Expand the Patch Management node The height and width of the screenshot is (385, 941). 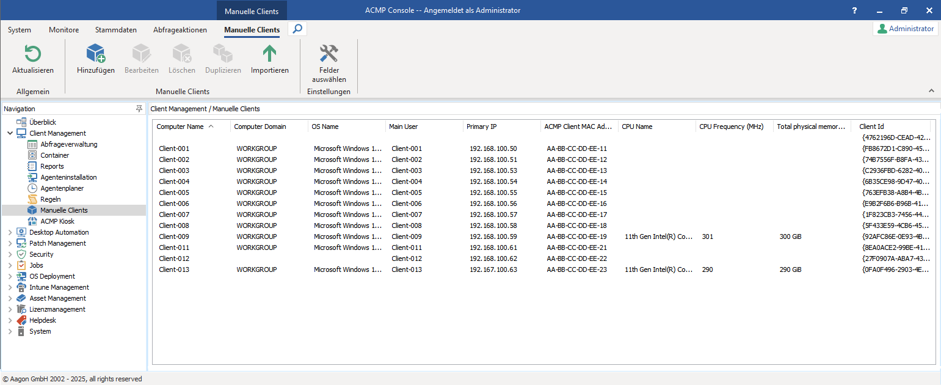click(x=9, y=243)
